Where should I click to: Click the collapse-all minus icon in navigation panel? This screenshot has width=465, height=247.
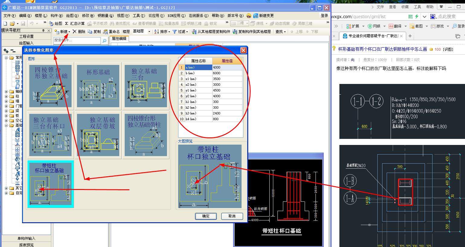tap(12, 51)
